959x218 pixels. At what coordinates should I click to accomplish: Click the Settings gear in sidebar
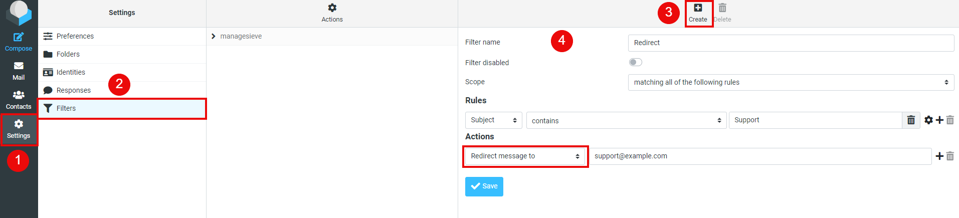pos(19,129)
